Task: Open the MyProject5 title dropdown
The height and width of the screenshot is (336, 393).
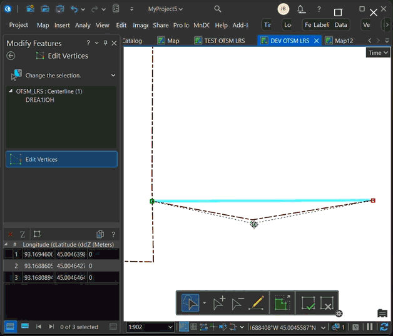Action: point(165,9)
